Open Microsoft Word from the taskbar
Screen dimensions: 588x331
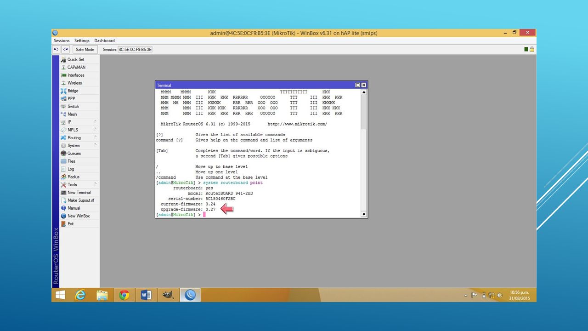tap(146, 295)
